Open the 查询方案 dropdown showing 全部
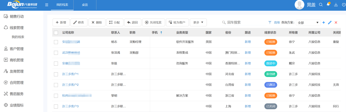The width and height of the screenshot is (346, 112). tap(308, 23)
